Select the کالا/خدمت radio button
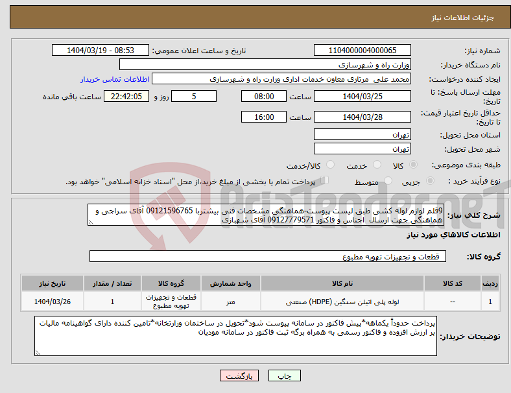This screenshot has width=511, height=393. coord(331,165)
